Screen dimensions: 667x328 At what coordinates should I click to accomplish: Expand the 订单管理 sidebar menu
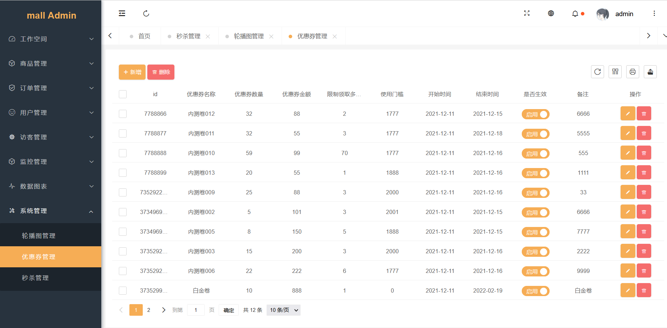[51, 88]
